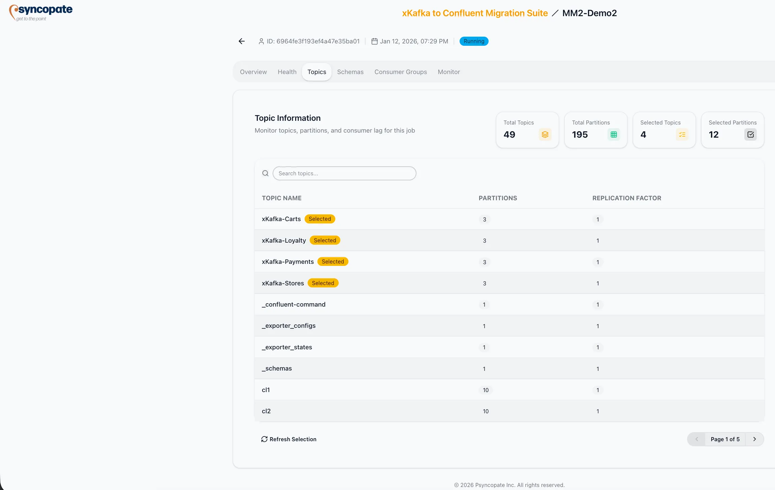The image size is (775, 490).
Task: Click the back arrow above the tabs
Action: click(241, 41)
